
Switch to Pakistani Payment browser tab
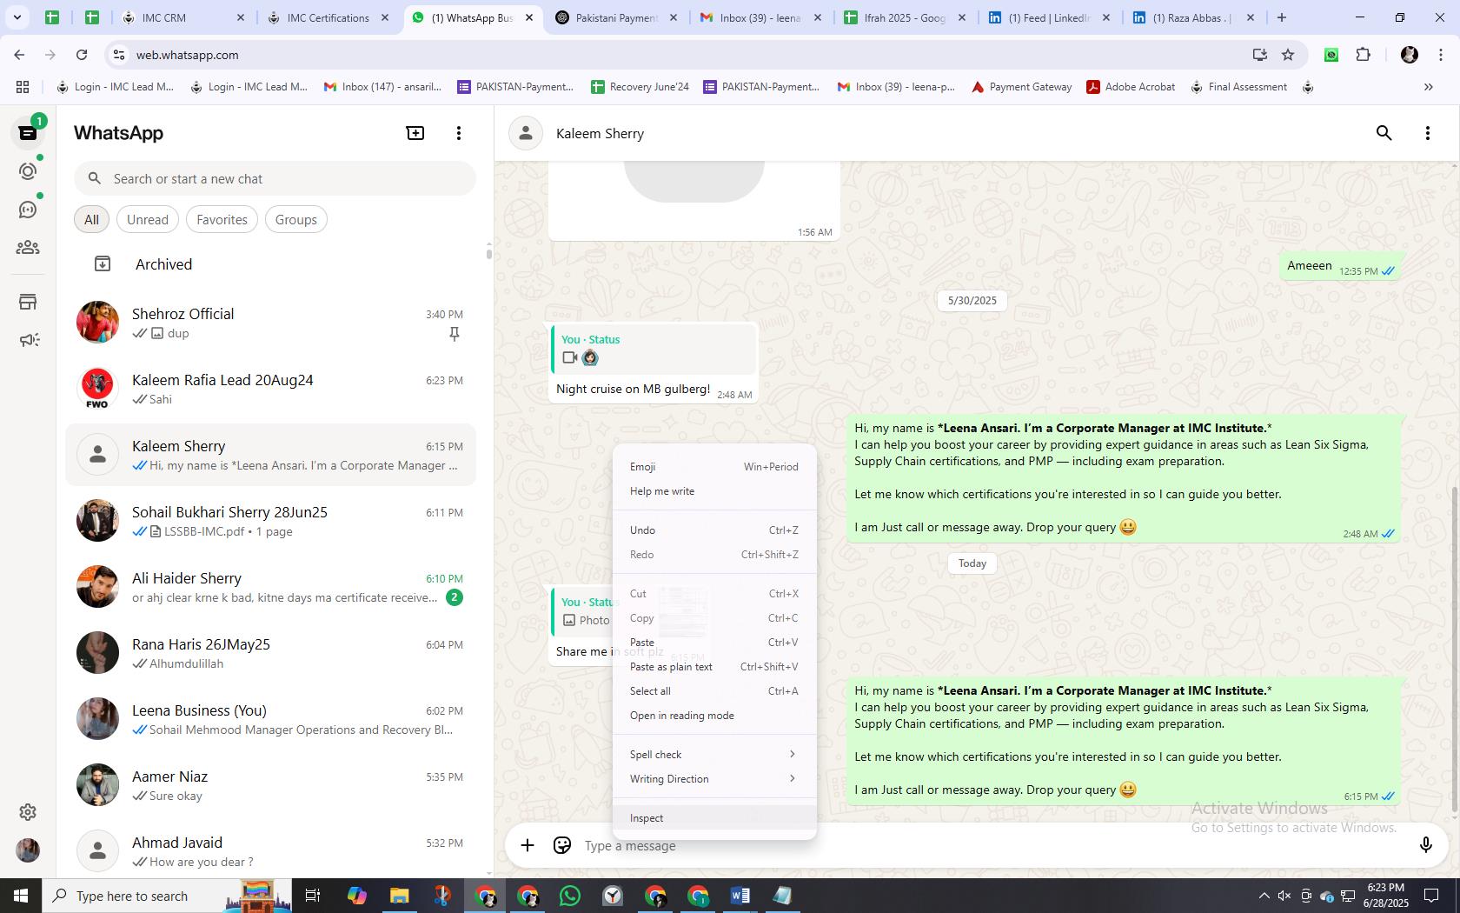click(x=617, y=17)
